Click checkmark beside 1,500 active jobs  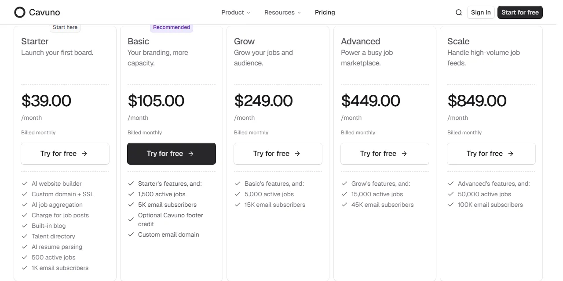131,194
